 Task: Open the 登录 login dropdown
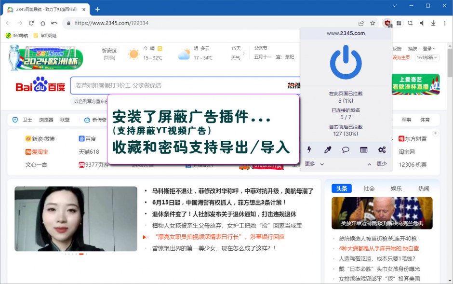coord(429,49)
